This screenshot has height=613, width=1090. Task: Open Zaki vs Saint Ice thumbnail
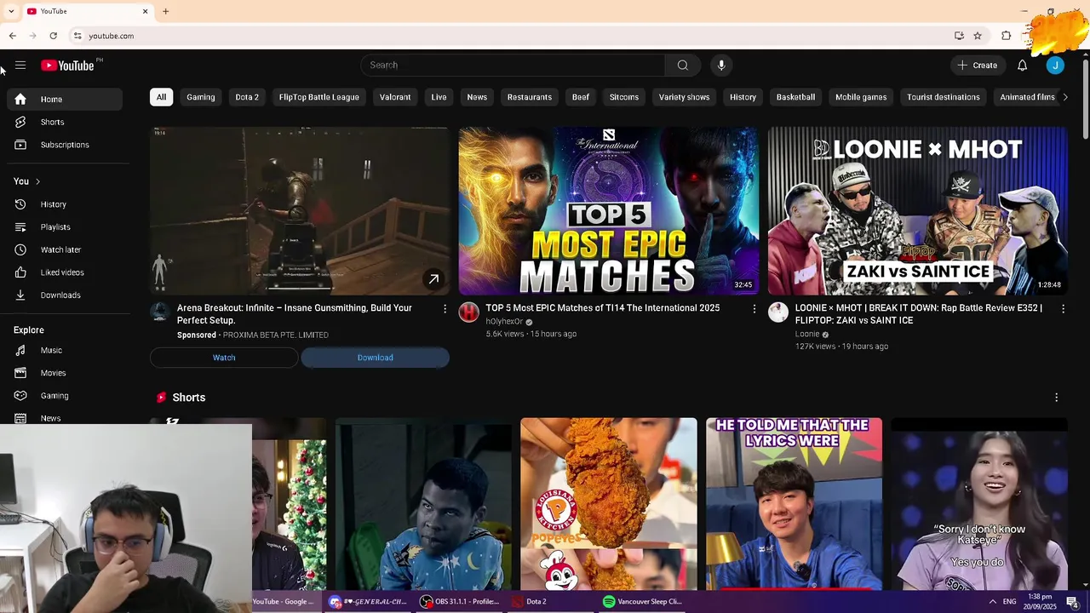click(x=918, y=211)
